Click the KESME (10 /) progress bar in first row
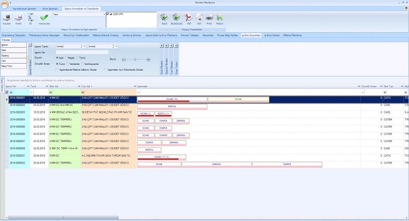 [x=172, y=99]
